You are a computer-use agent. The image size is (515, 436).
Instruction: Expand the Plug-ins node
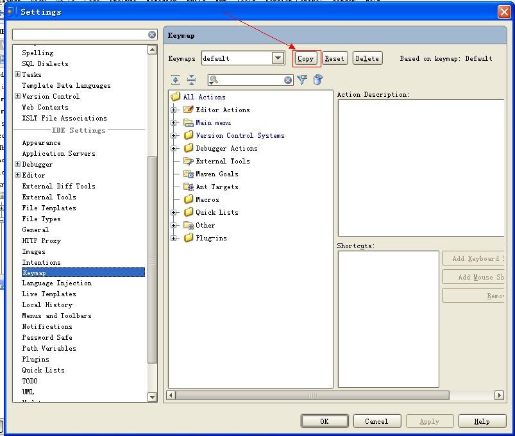click(173, 238)
